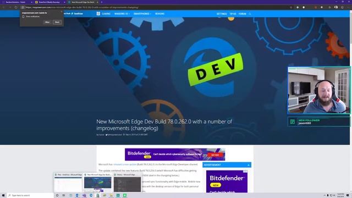Expand the WINDOWS 10 dropdown menu
Screen dimensions: 352x198
point(122,14)
